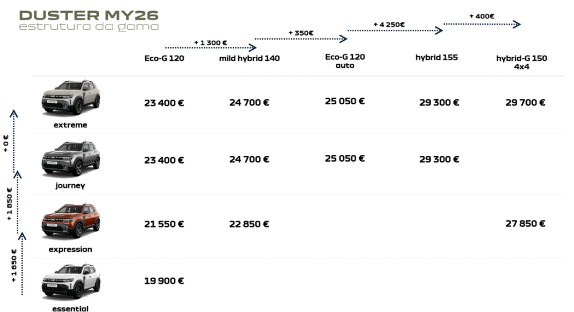Click the 27 850 € expression price
Image resolution: width=574 pixels, height=312 pixels.
pos(525,224)
